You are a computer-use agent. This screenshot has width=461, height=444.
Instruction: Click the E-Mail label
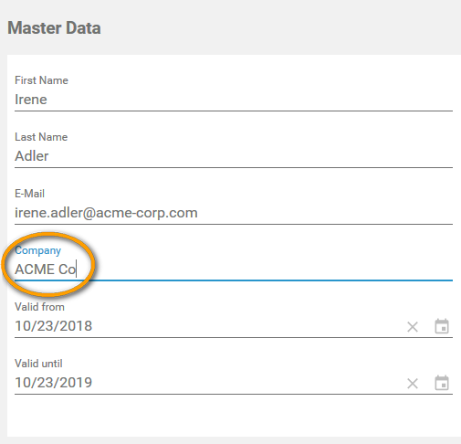tap(29, 194)
